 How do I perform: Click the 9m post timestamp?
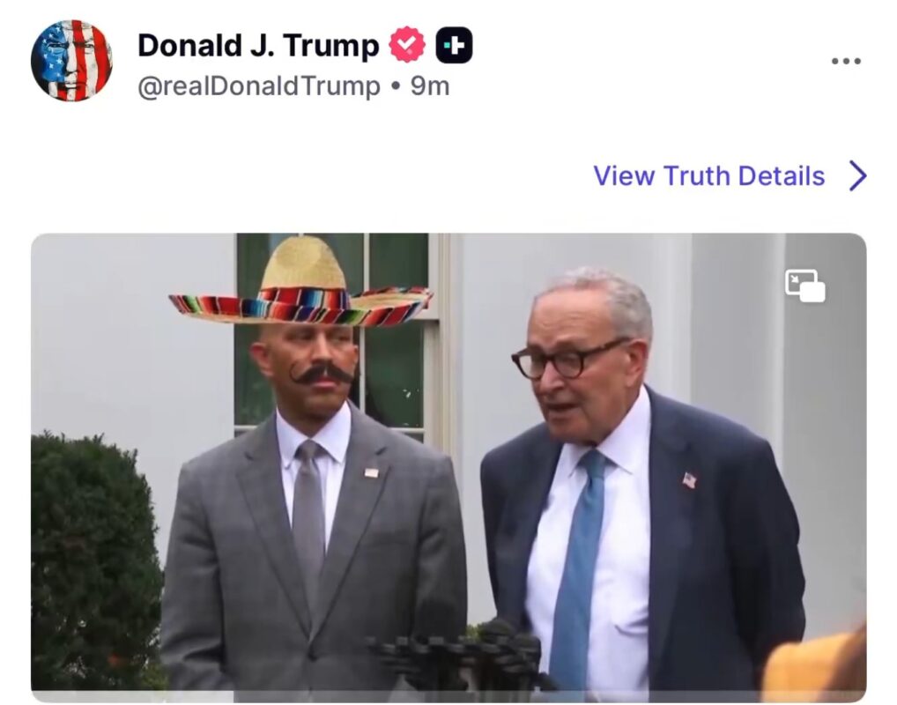click(x=430, y=86)
